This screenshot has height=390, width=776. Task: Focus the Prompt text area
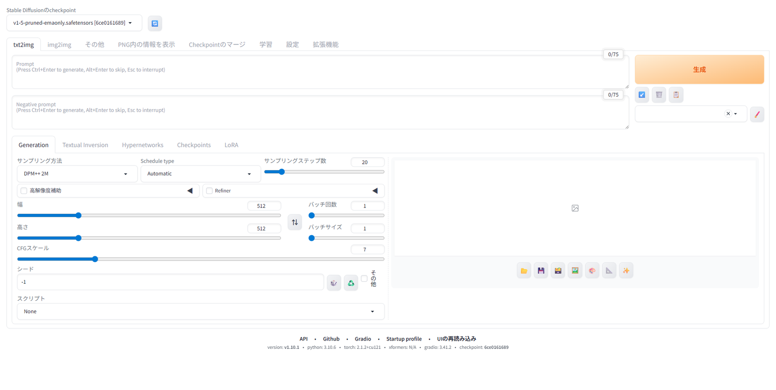(x=321, y=72)
